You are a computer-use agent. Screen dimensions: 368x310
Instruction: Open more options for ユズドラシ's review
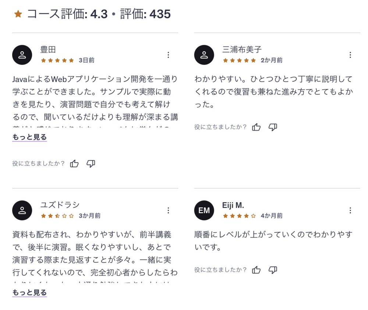click(x=168, y=210)
